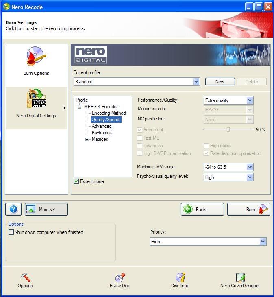Click the Profile tree root label
Viewport: 274px width, 297px height.
pyautogui.click(x=82, y=100)
